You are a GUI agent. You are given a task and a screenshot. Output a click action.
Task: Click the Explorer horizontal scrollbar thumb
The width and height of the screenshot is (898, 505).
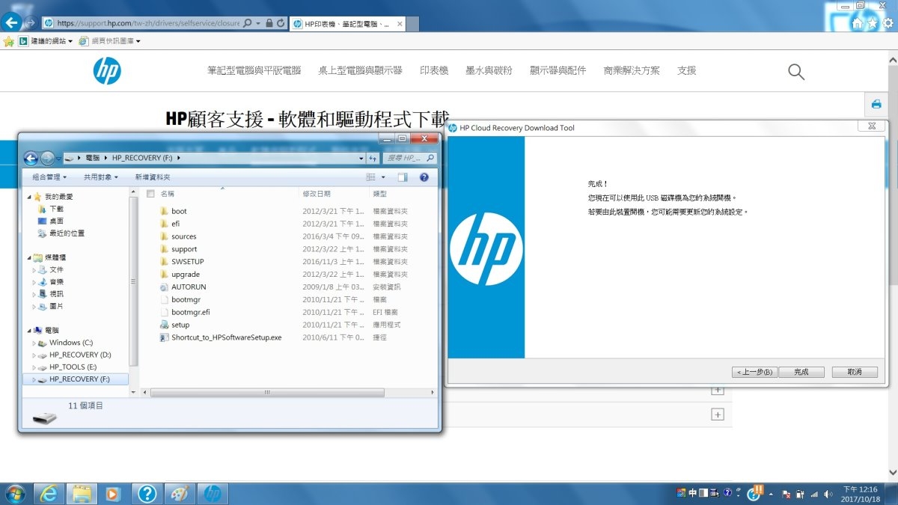[x=267, y=392]
